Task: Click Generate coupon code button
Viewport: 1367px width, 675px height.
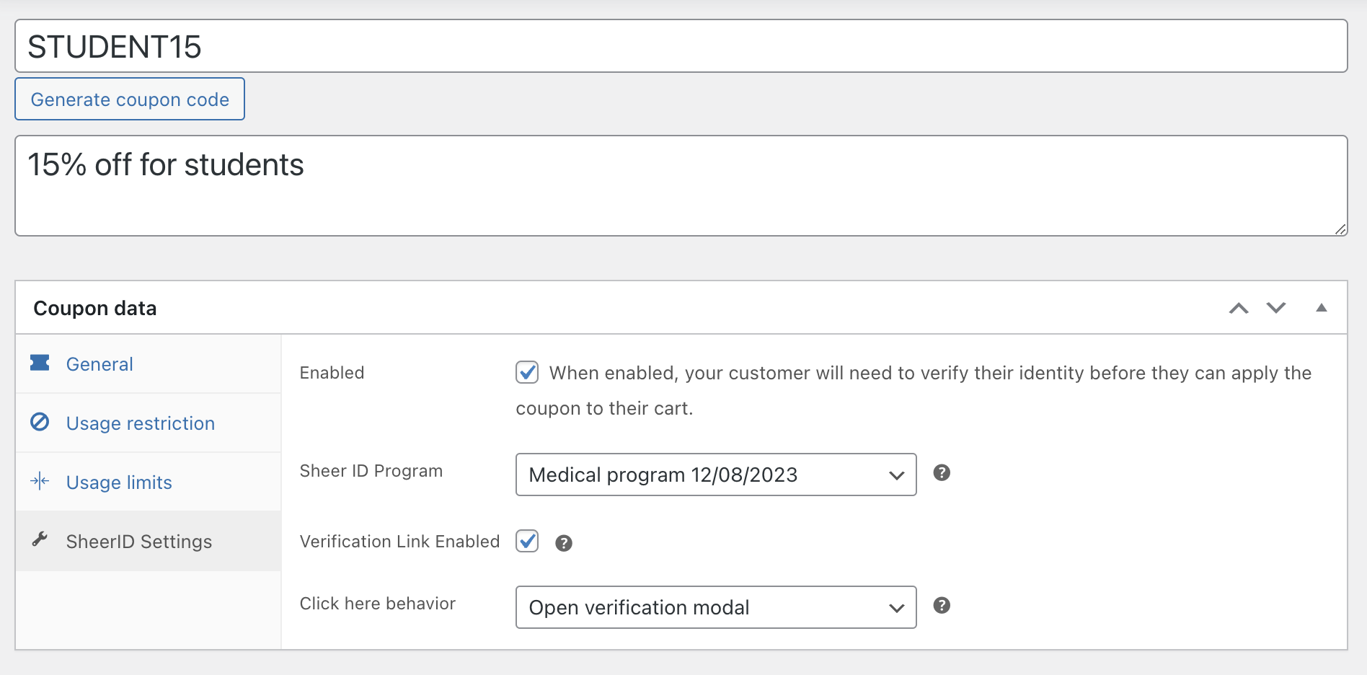Action: tap(130, 99)
